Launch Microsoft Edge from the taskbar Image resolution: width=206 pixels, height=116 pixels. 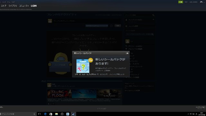pos(45,114)
